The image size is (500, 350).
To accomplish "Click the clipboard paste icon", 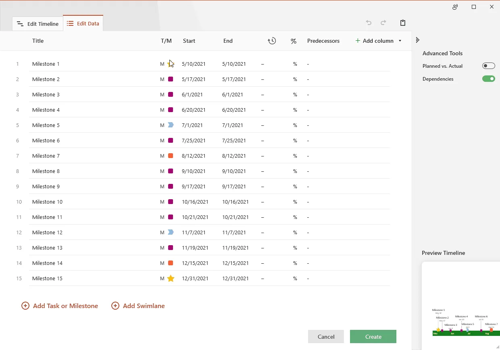I will click(402, 23).
